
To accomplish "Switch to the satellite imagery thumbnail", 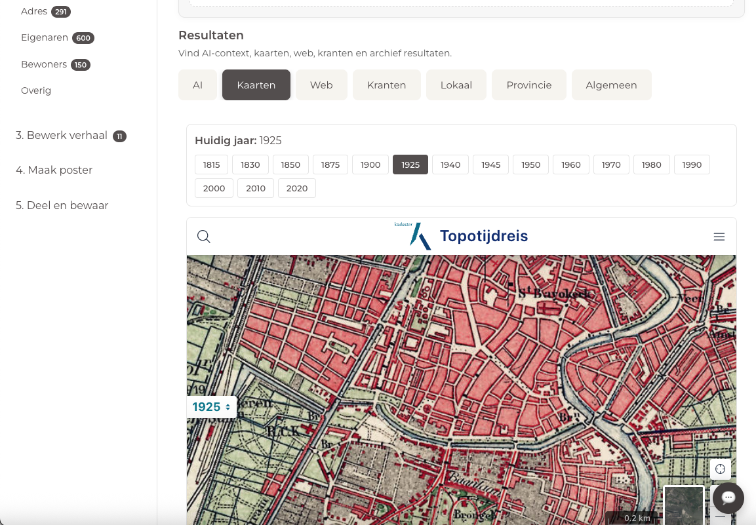I will [683, 506].
